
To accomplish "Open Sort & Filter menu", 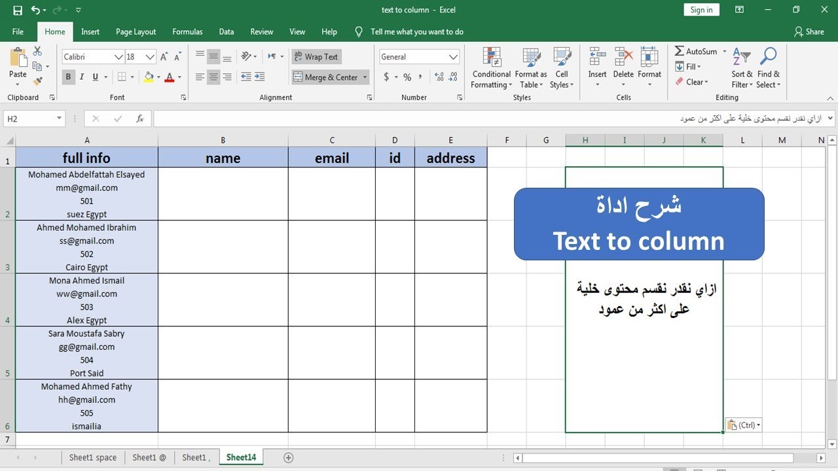I will pyautogui.click(x=742, y=68).
